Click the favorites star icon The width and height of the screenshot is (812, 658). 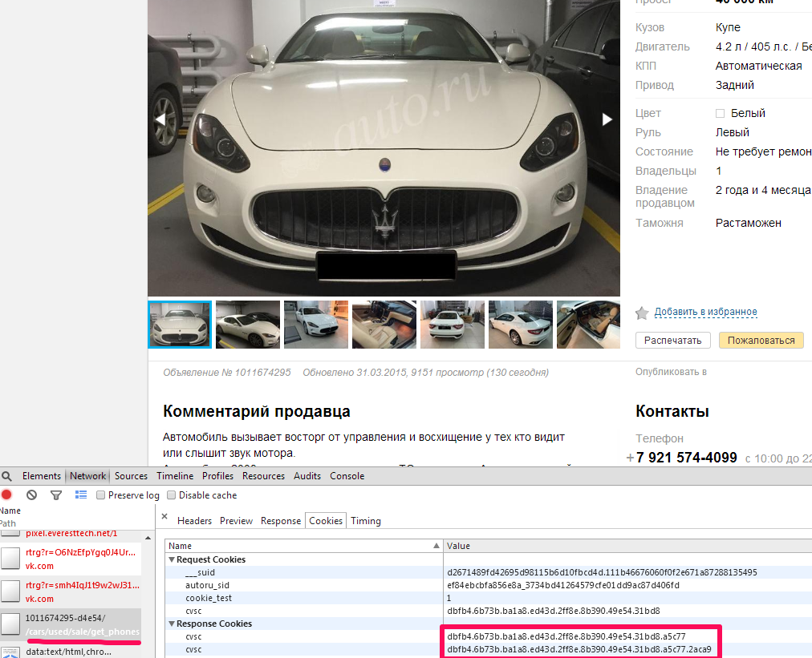coord(642,313)
